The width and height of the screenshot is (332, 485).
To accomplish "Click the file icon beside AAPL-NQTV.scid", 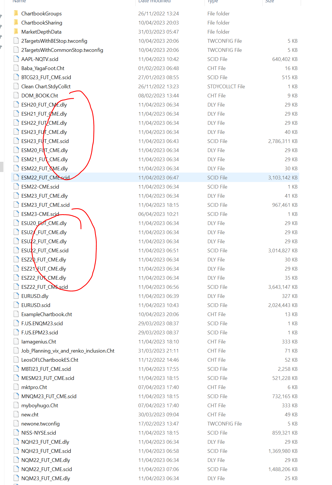I will (16, 59).
